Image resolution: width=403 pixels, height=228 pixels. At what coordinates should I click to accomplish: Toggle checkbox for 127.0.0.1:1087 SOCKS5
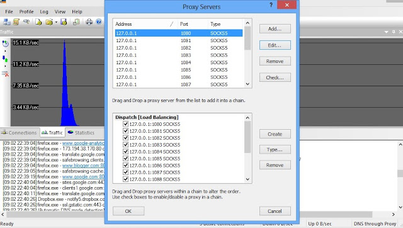point(125,172)
